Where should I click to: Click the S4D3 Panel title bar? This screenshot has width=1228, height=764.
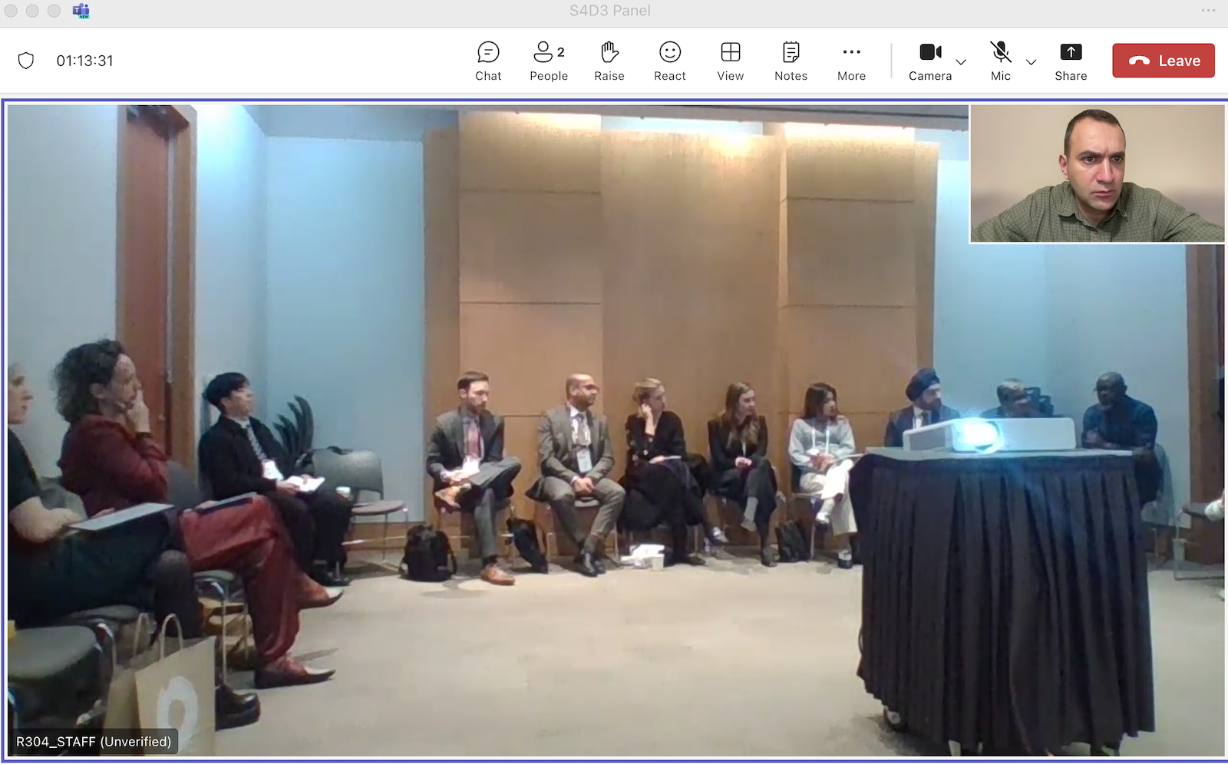click(609, 11)
